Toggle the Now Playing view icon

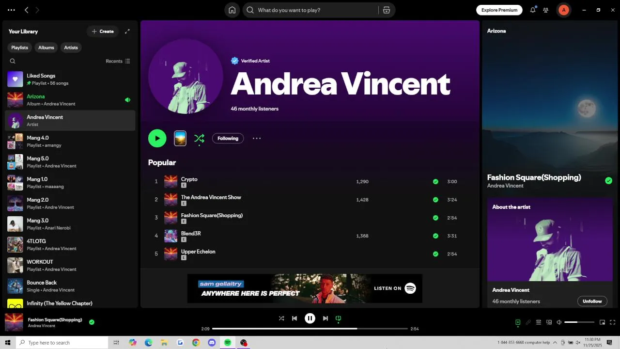[518, 322]
